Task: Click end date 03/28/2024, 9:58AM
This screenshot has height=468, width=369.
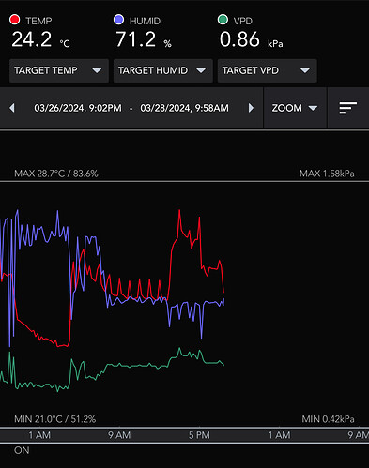Action: [184, 108]
